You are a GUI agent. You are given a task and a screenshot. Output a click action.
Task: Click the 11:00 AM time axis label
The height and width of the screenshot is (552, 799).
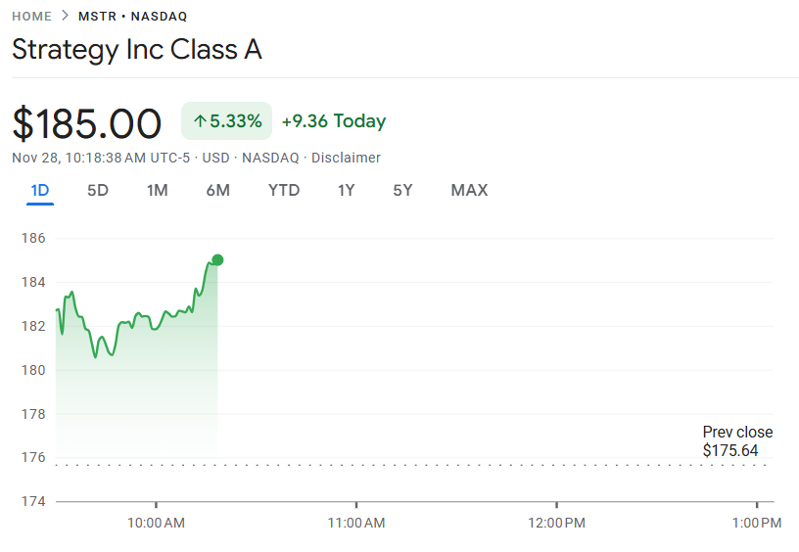coord(356,523)
